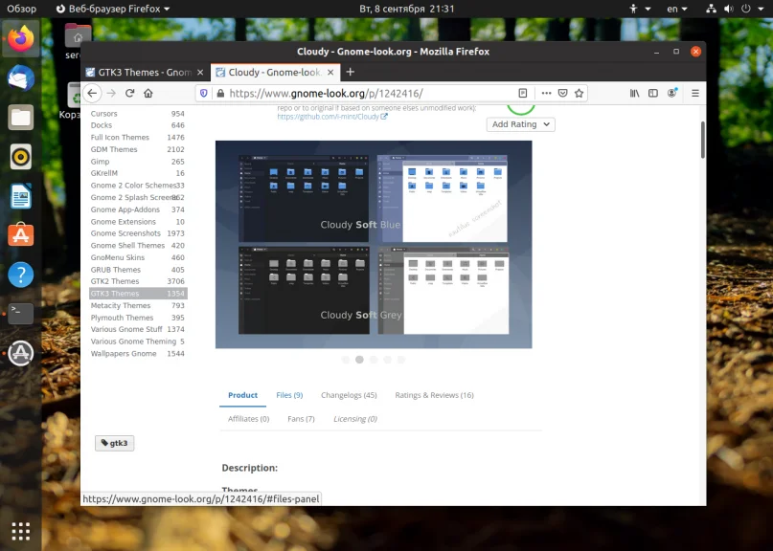Select the second carousel dot indicator
Viewport: 773px width, 551px height.
click(x=359, y=360)
